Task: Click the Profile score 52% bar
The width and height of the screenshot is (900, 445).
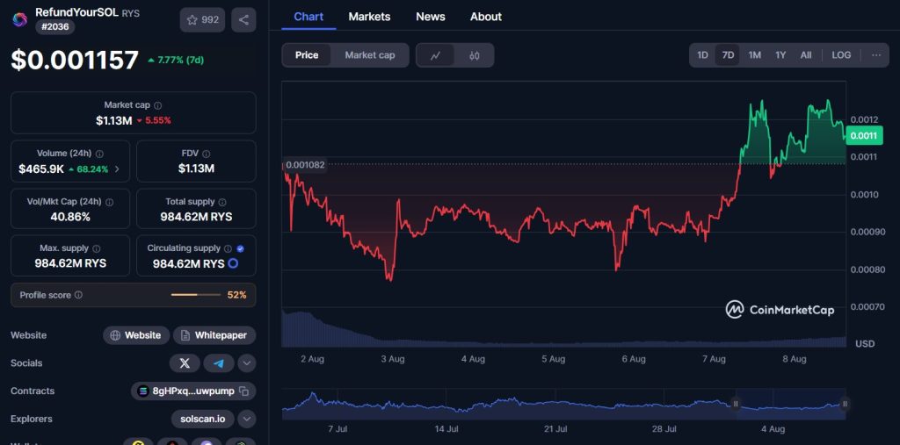Action: 196,295
